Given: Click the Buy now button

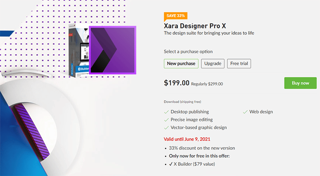Looking at the screenshot, I should click(300, 83).
